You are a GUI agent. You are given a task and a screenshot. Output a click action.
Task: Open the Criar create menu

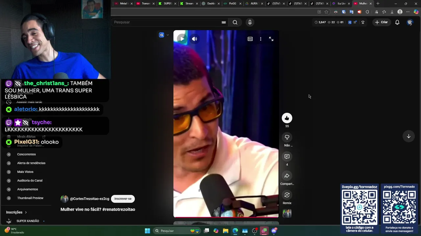pyautogui.click(x=381, y=22)
